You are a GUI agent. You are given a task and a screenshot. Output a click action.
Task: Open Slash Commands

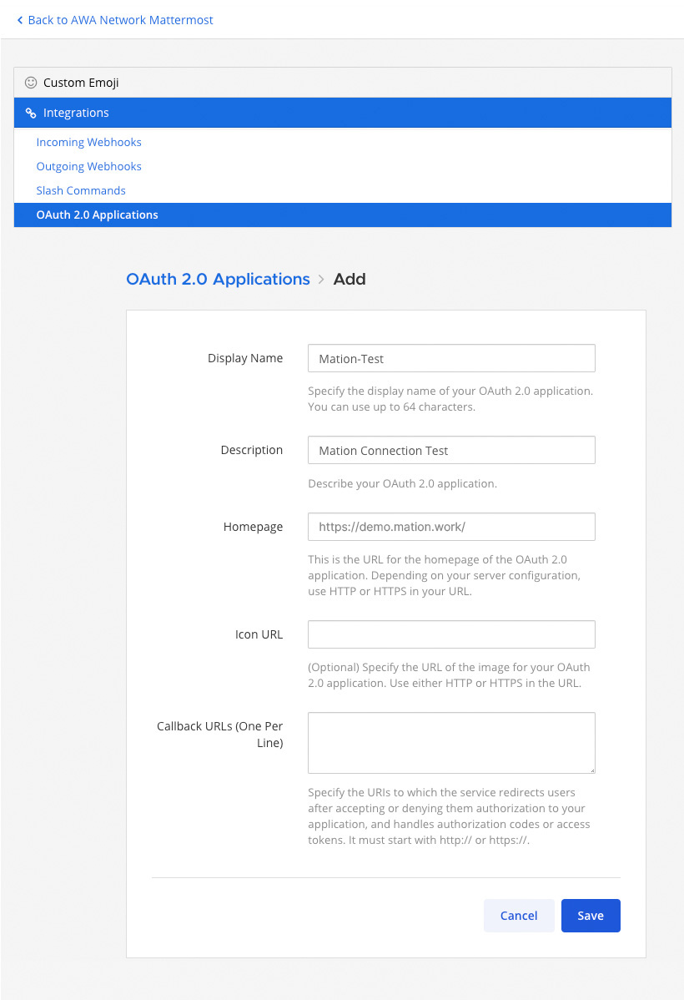(81, 190)
